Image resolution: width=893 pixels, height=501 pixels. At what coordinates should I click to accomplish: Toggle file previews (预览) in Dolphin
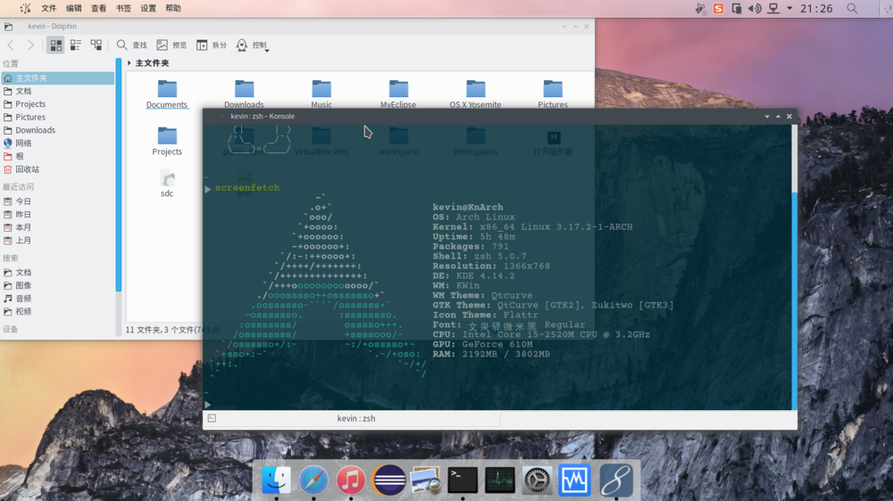point(171,45)
